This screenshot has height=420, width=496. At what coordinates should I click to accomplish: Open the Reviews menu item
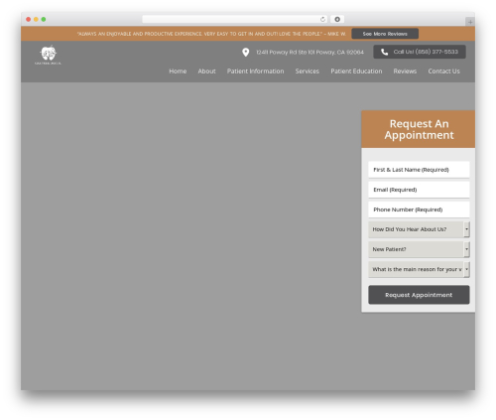tap(405, 71)
